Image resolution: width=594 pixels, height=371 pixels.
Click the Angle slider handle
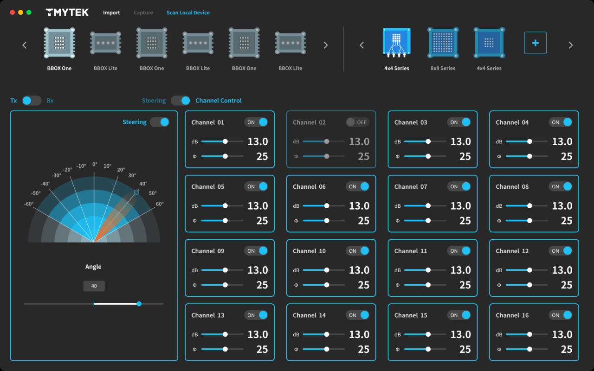[139, 304]
